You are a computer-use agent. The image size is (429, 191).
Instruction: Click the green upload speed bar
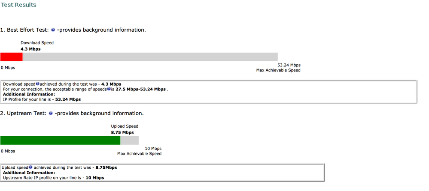pos(61,140)
